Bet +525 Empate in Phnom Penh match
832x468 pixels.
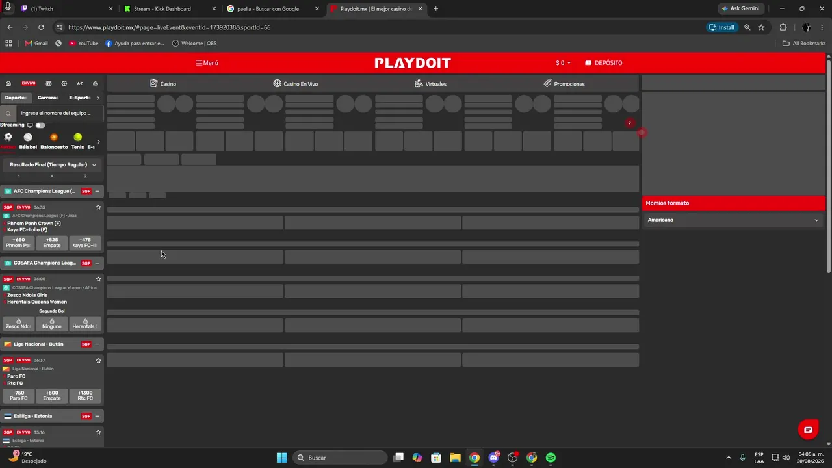[x=52, y=242]
